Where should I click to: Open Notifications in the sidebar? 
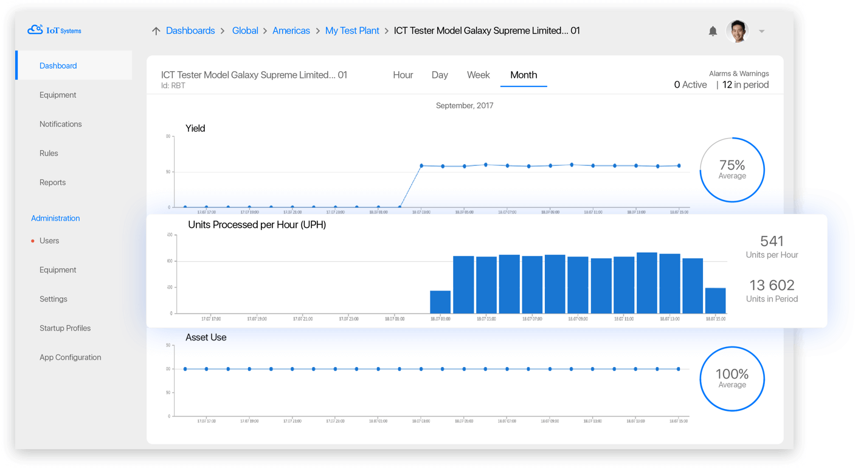point(60,124)
